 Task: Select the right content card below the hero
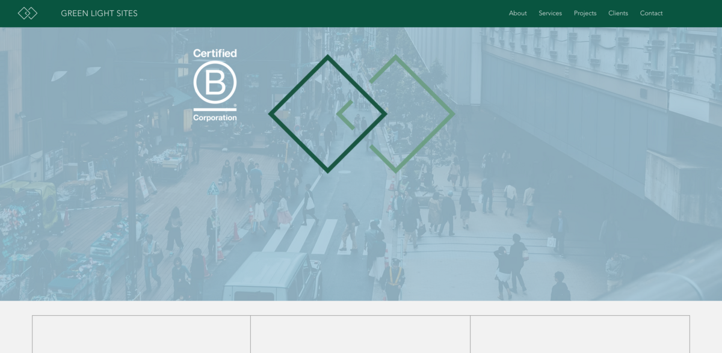coord(579,334)
